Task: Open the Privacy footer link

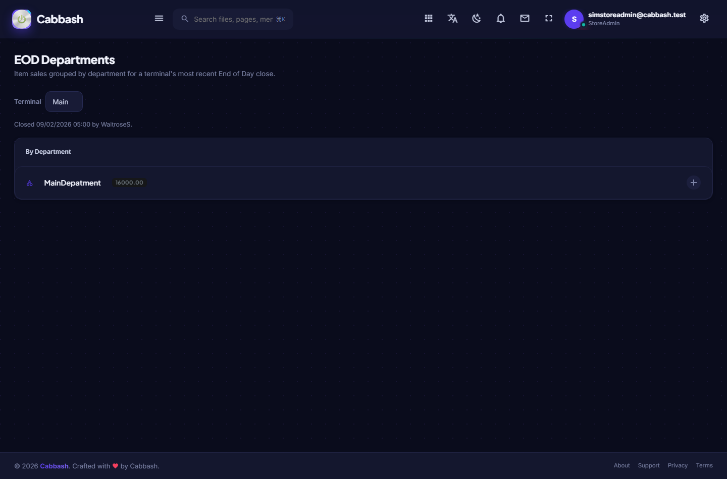Action: point(678,465)
